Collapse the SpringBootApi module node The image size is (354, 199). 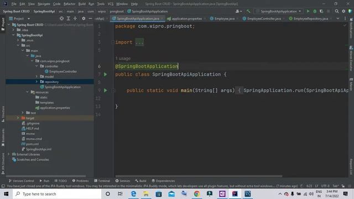13,35
